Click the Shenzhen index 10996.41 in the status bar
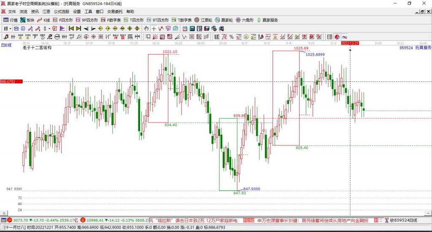Image resolution: width=432 pixels, height=232 pixels. 95,220
